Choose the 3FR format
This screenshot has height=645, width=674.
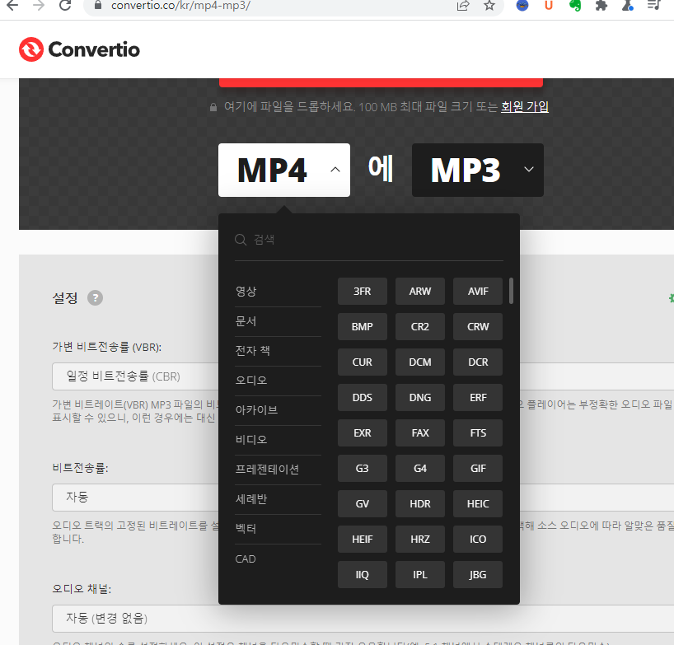(x=363, y=292)
